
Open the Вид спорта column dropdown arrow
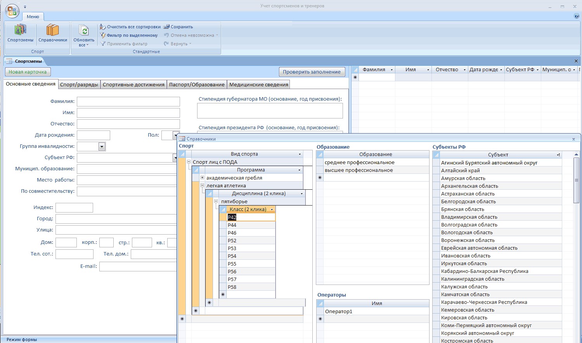point(300,154)
